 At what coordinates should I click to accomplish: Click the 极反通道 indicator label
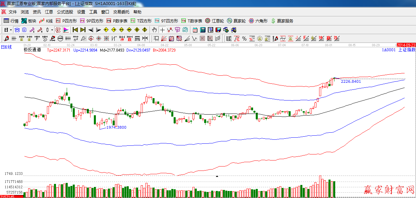tap(32, 50)
